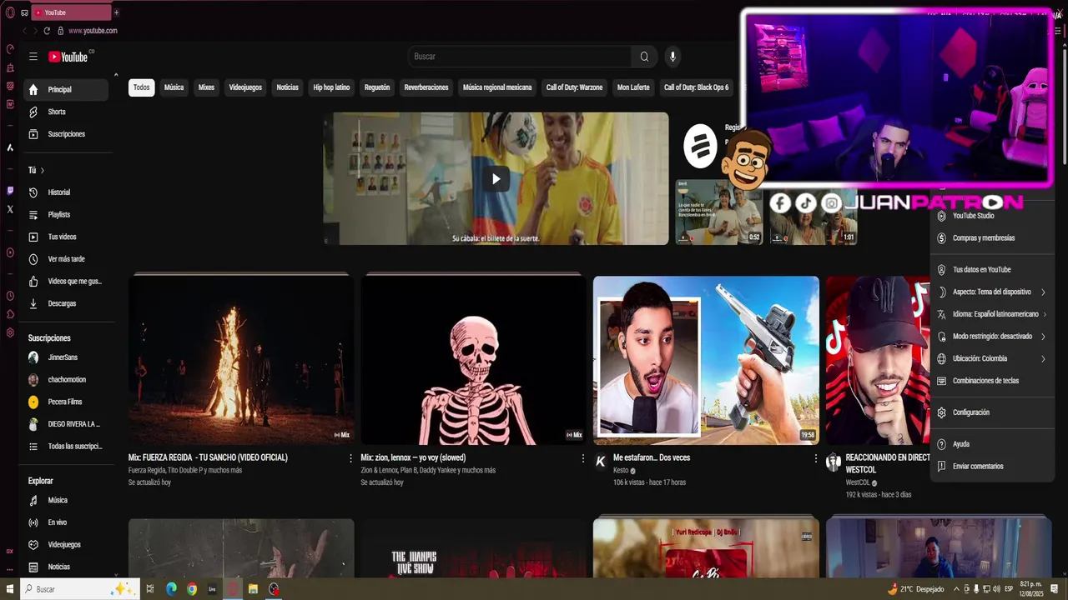Click the search magnifier button
Viewport: 1068px width, 600px height.
[x=644, y=57]
